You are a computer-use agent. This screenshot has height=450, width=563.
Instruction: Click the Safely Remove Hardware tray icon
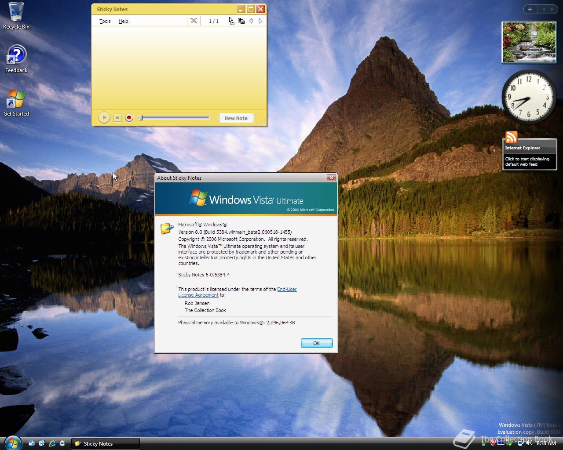pos(484,443)
